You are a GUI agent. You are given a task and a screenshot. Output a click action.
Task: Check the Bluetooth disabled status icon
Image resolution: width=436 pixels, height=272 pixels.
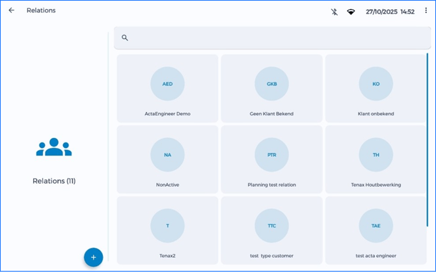tap(334, 12)
